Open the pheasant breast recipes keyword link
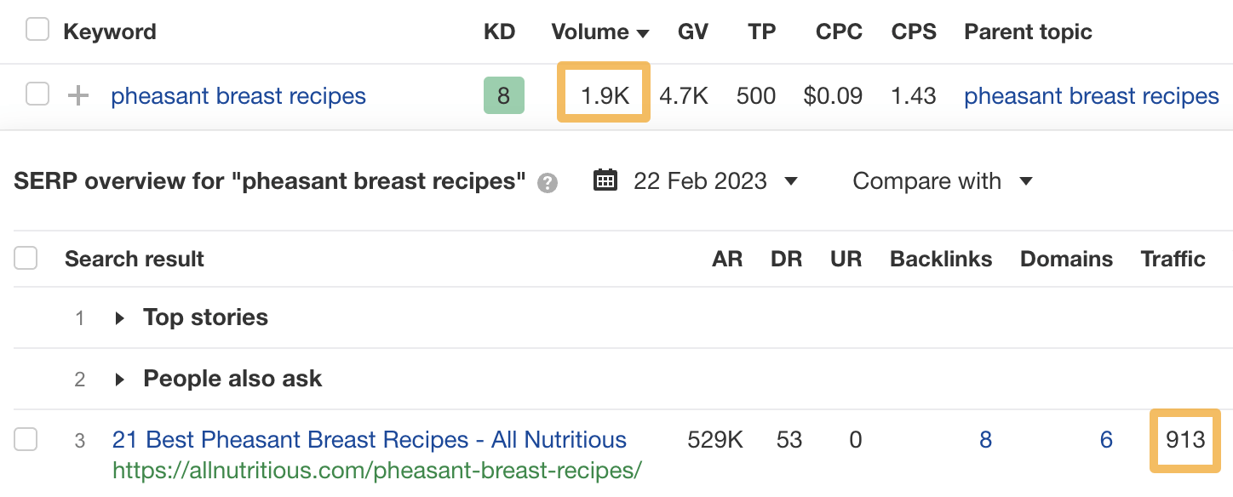This screenshot has height=497, width=1233. 238,95
